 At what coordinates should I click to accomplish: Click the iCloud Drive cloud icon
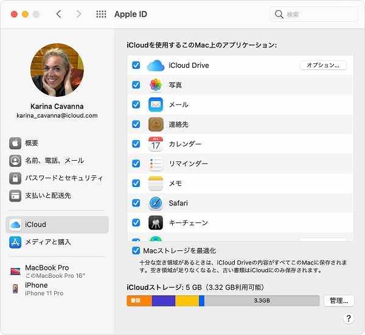(x=156, y=65)
